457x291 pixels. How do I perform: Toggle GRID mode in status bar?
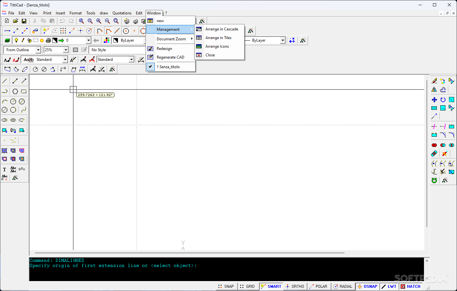point(248,287)
